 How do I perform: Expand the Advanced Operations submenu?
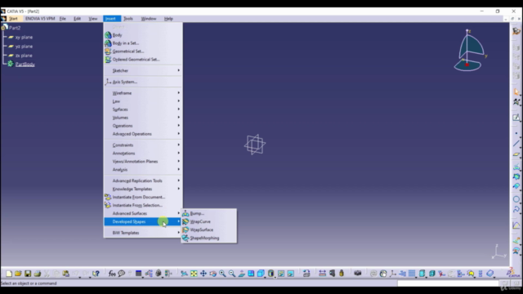coord(143,134)
